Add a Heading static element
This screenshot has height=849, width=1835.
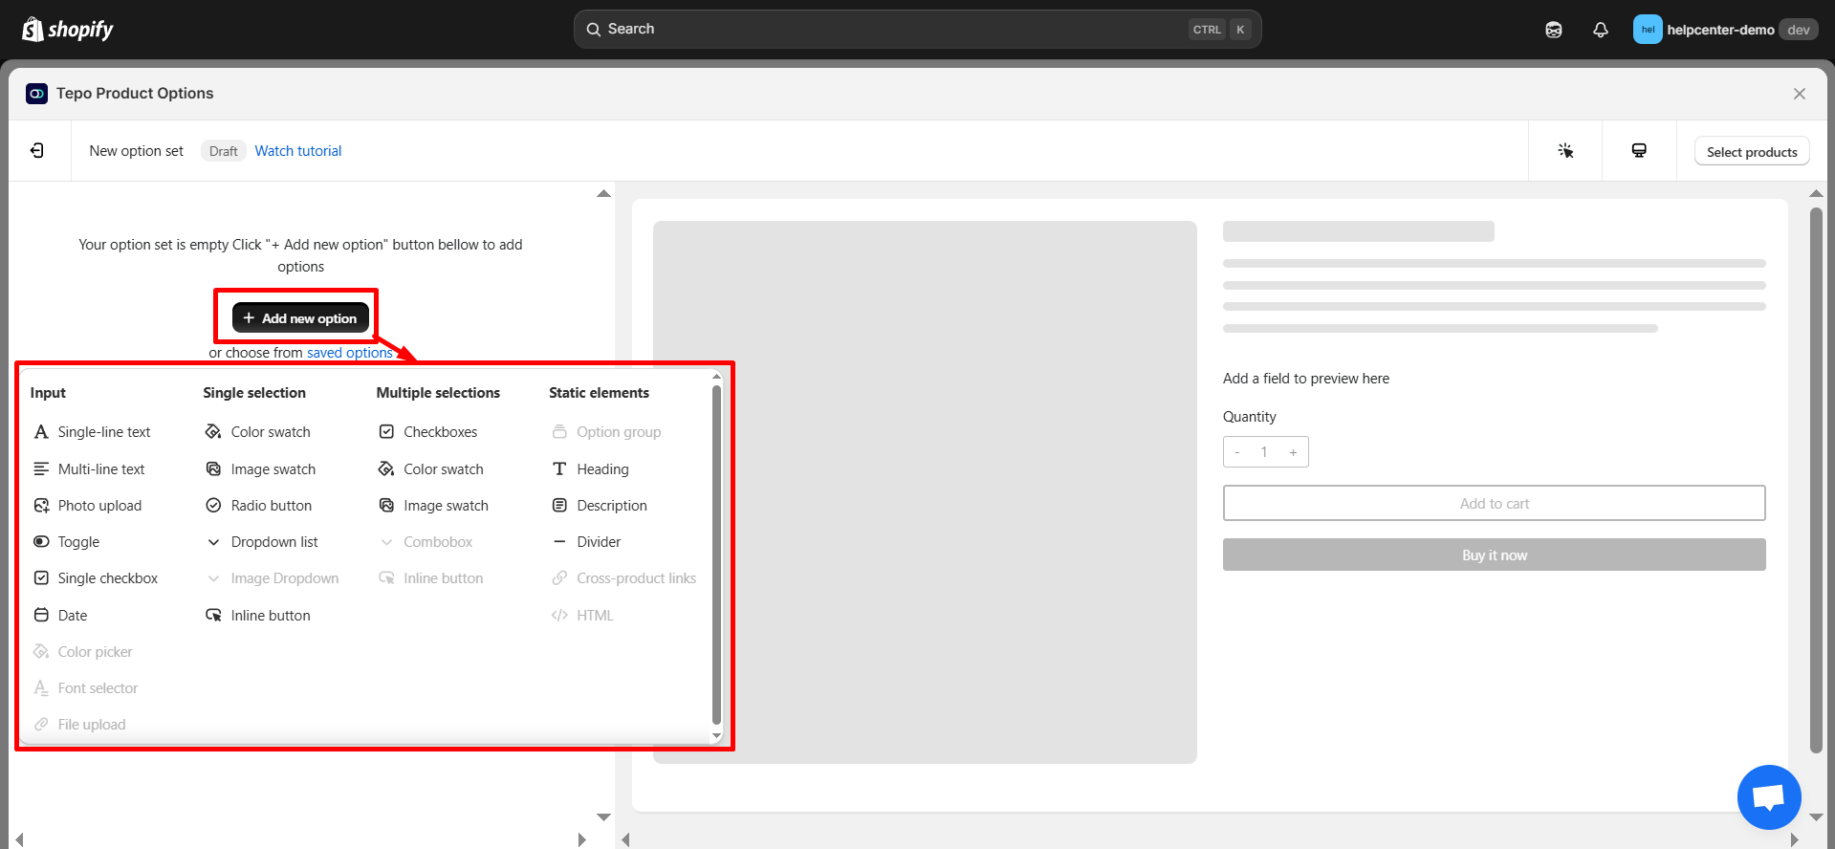590,469
